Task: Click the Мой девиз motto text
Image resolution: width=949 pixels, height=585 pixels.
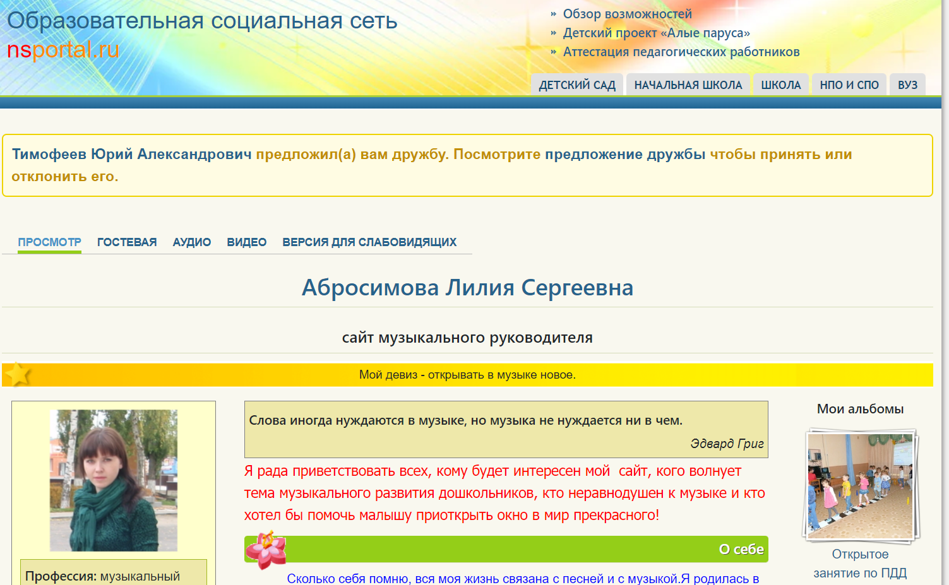Action: pos(467,375)
